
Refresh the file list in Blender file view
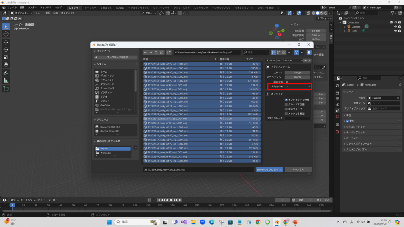pos(162,52)
